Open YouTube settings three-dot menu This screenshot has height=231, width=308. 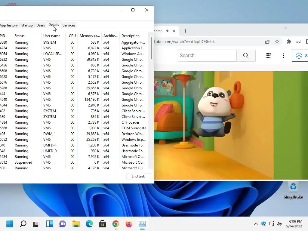(x=283, y=56)
